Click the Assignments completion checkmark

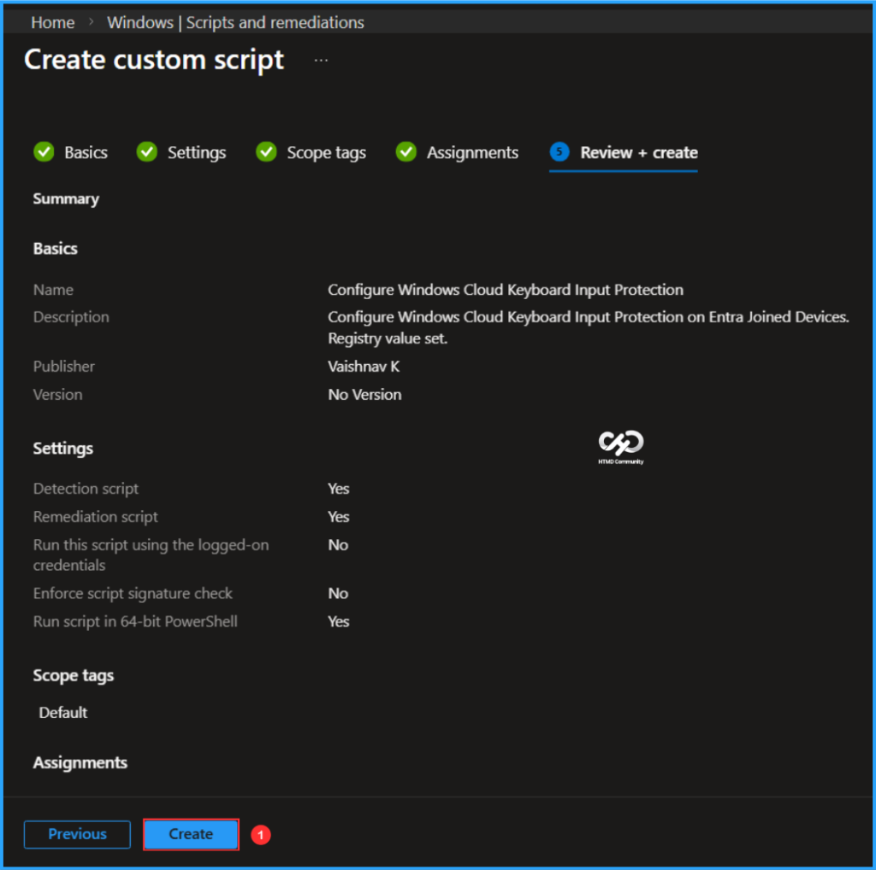point(405,152)
